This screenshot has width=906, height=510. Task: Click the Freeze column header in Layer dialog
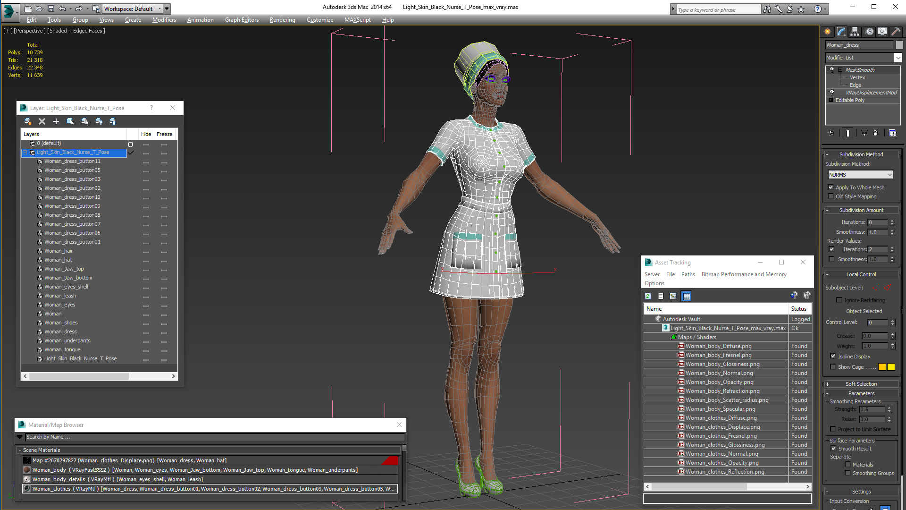click(x=164, y=134)
